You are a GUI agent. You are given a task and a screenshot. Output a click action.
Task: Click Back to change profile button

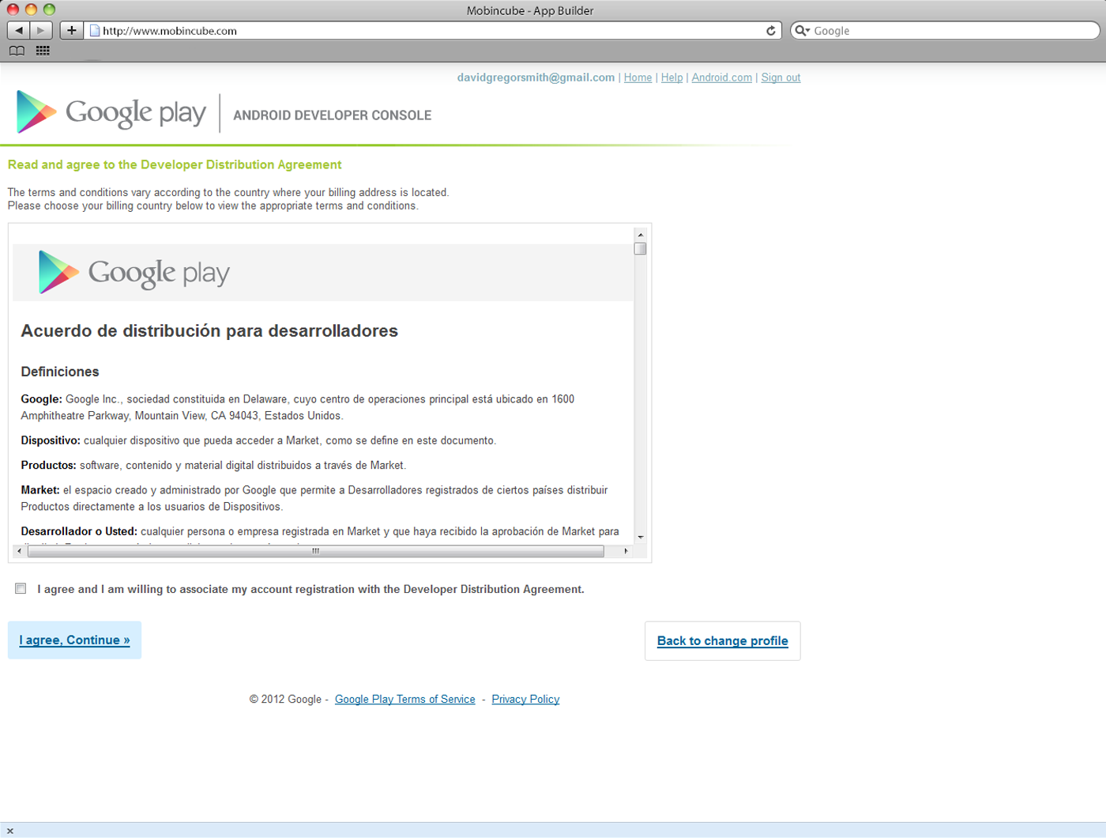point(722,640)
